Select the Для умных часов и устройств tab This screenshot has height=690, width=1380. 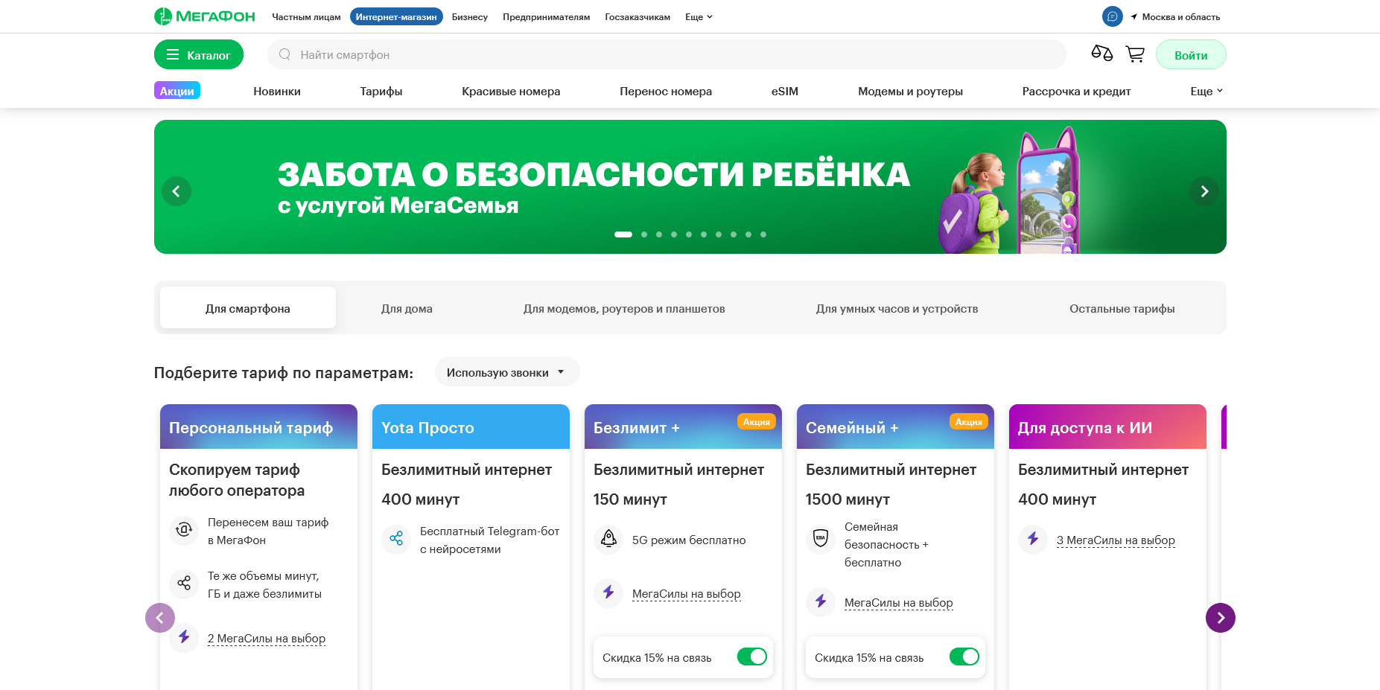point(897,308)
